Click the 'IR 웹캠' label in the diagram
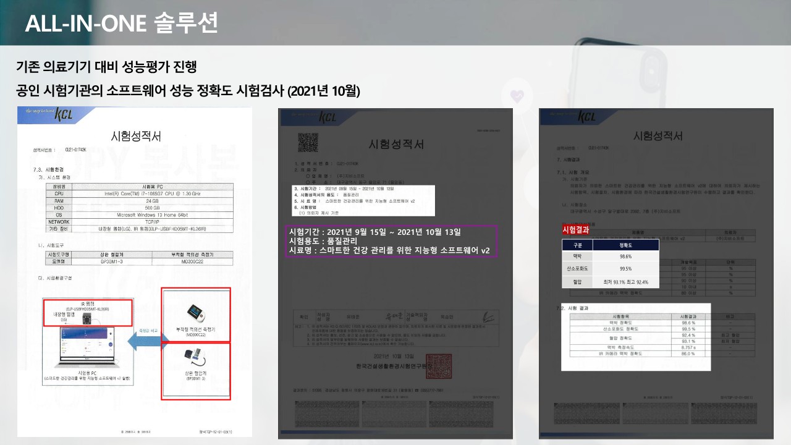 (87, 303)
